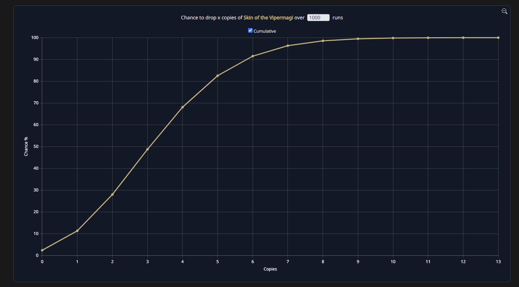Pick the data point at 5 copies
The height and width of the screenshot is (287, 519).
[x=217, y=76]
